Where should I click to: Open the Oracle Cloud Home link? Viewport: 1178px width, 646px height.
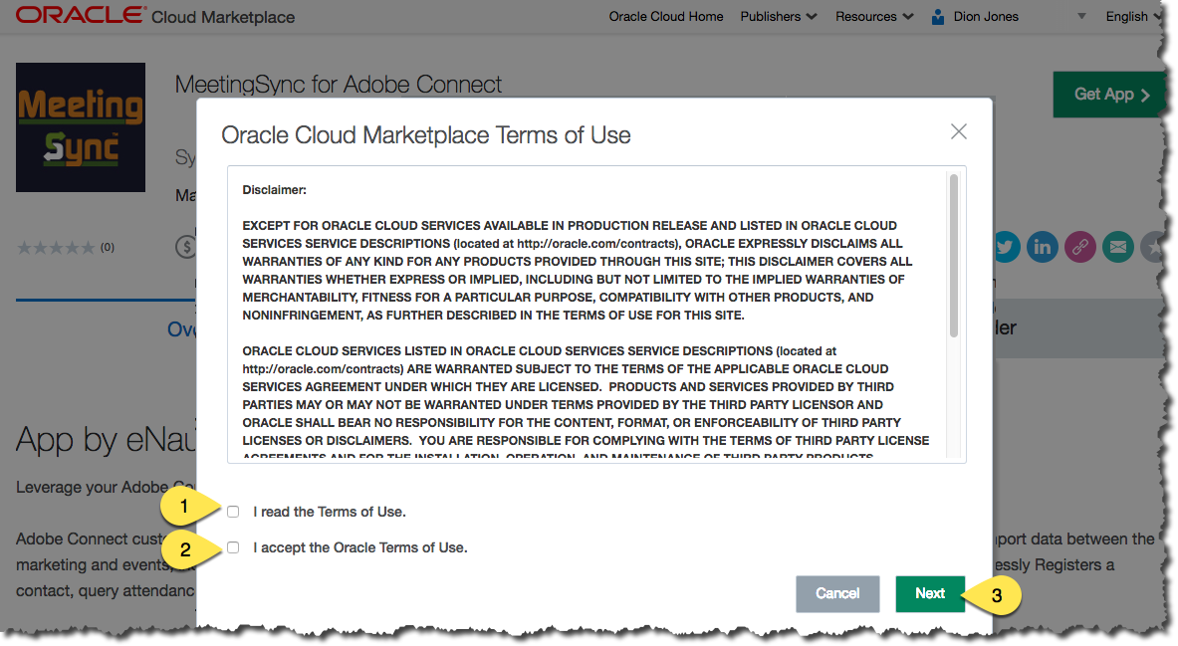coord(665,17)
